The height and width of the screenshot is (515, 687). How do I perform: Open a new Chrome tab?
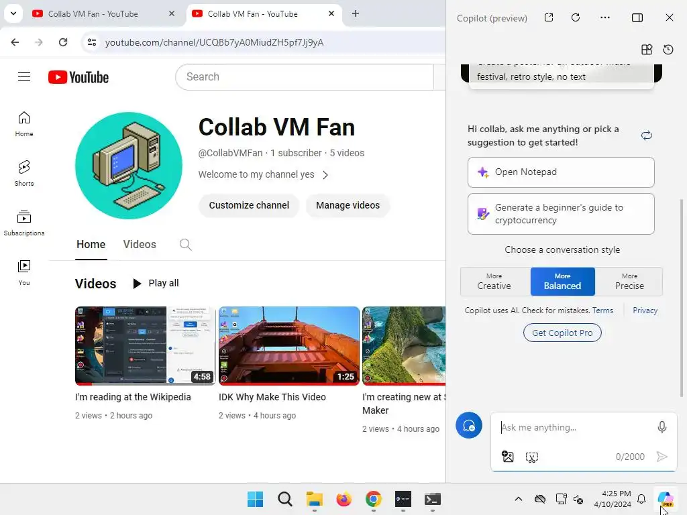click(356, 13)
